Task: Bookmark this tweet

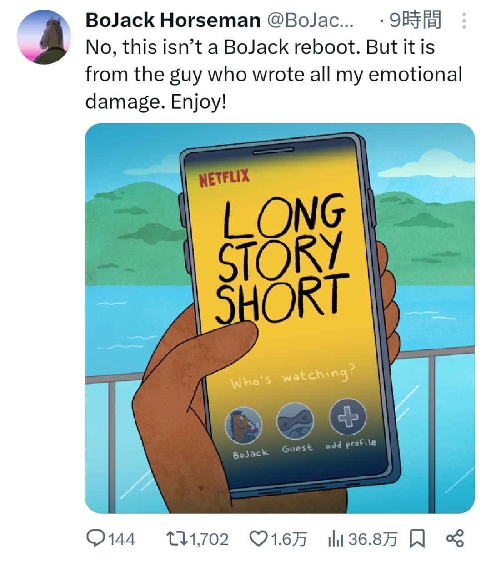Action: [x=417, y=539]
